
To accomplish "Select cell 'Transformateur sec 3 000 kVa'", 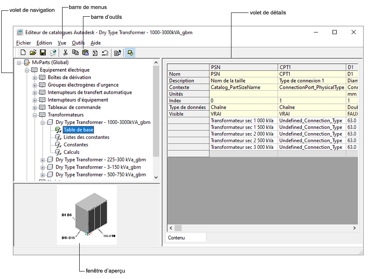I will click(x=244, y=147).
